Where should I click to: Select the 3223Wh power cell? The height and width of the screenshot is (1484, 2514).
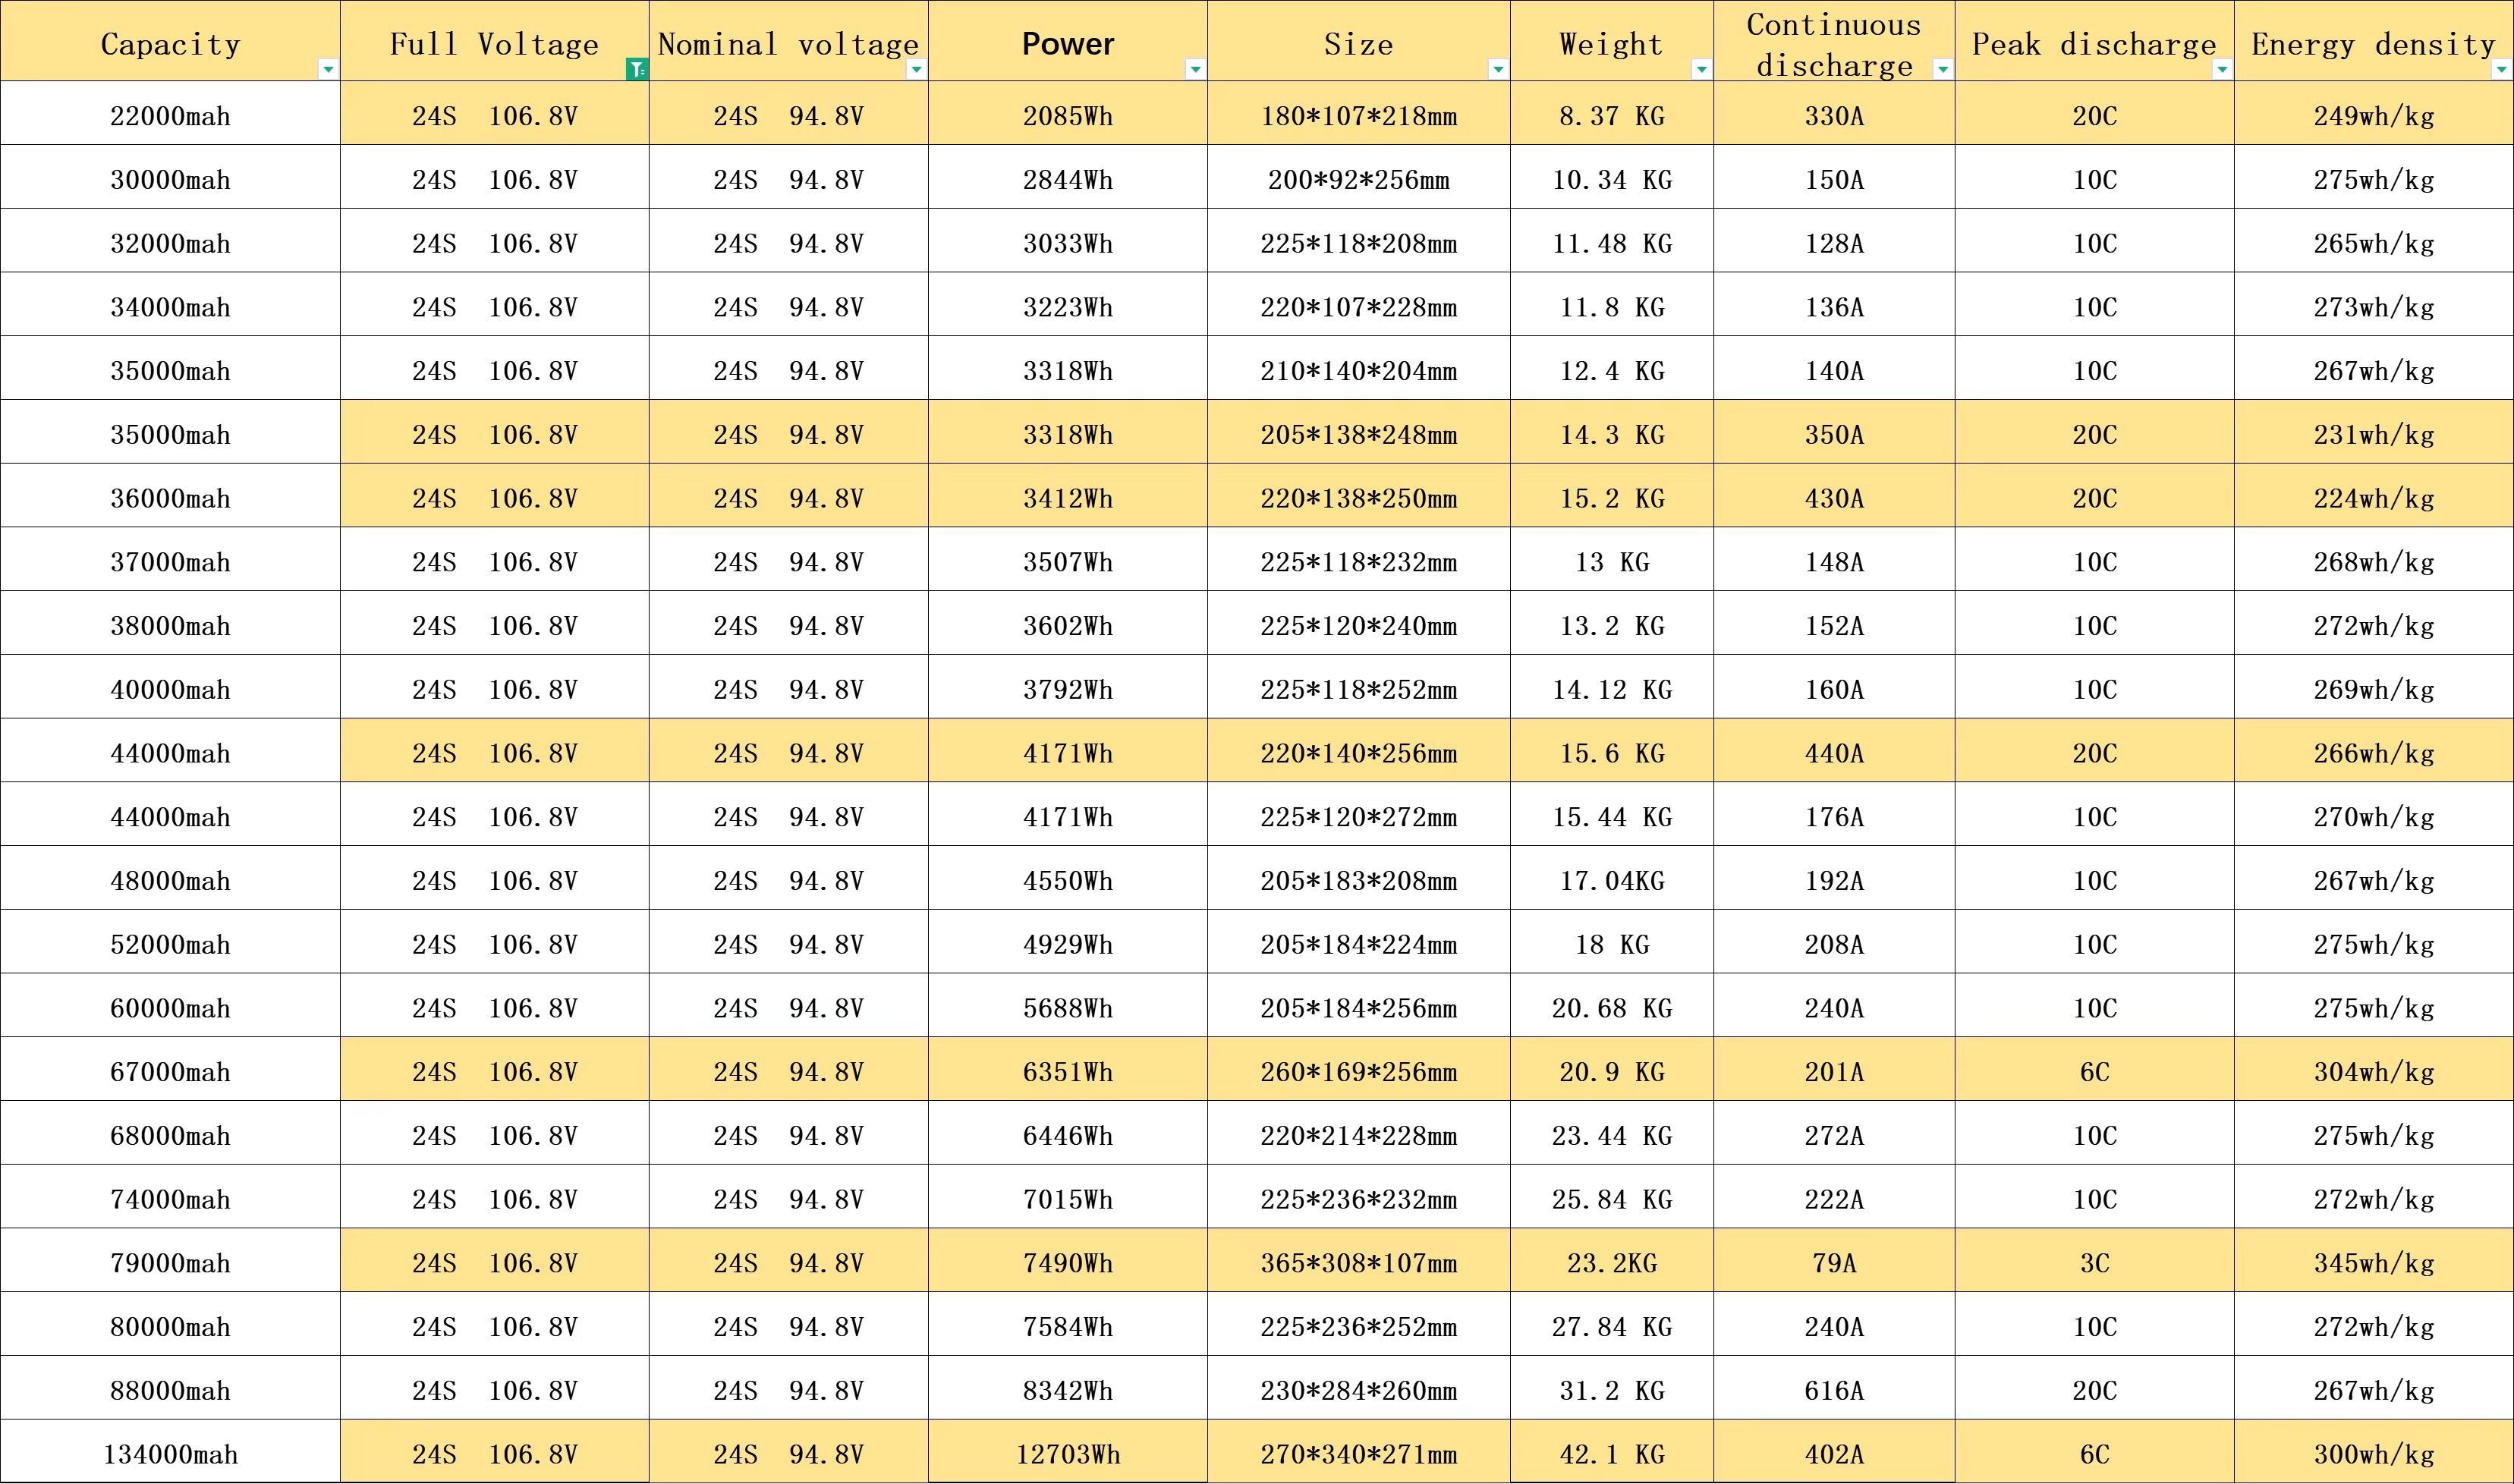pyautogui.click(x=1068, y=305)
